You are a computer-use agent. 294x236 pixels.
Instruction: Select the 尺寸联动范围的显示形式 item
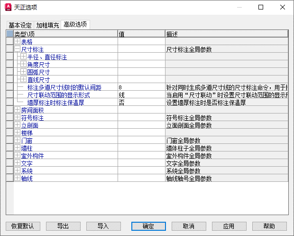(x=58, y=95)
